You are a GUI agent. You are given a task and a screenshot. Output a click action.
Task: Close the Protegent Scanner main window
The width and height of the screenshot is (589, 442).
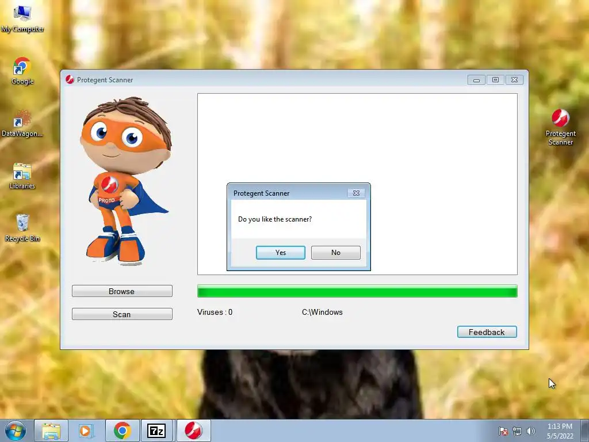click(x=515, y=79)
